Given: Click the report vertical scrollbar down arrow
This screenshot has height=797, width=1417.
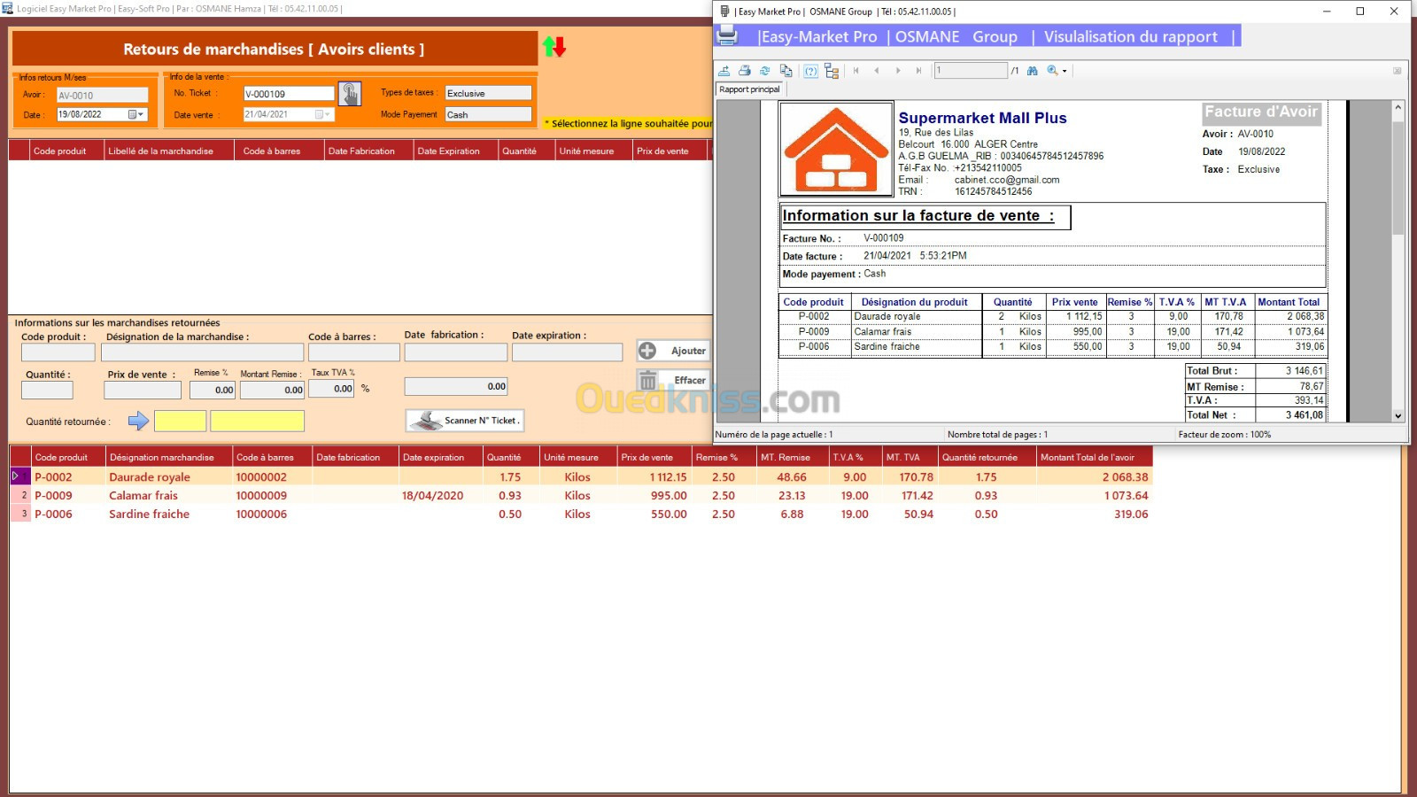Looking at the screenshot, I should click(1398, 415).
